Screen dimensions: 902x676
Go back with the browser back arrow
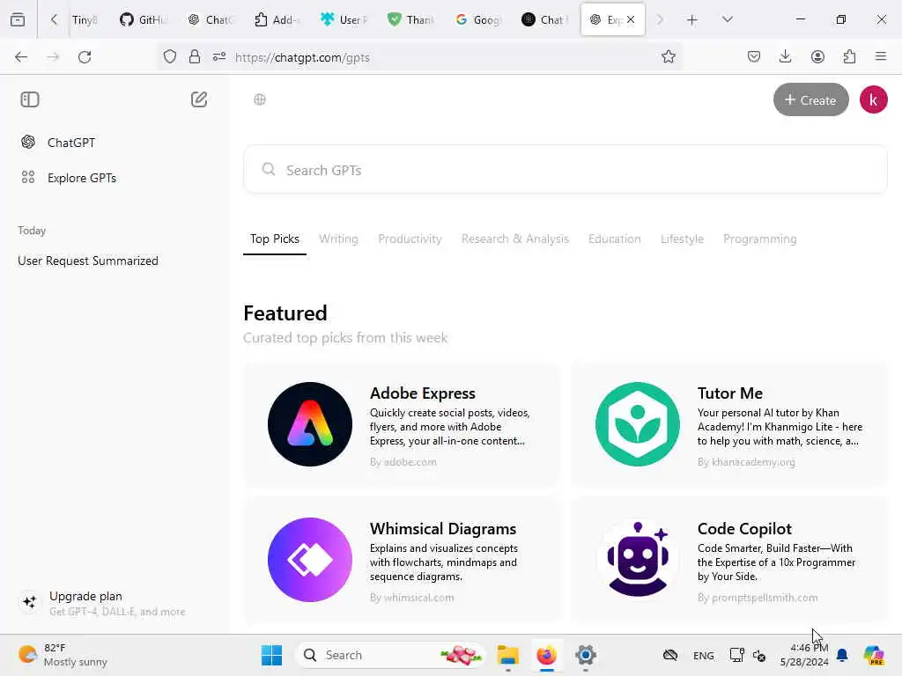click(21, 57)
